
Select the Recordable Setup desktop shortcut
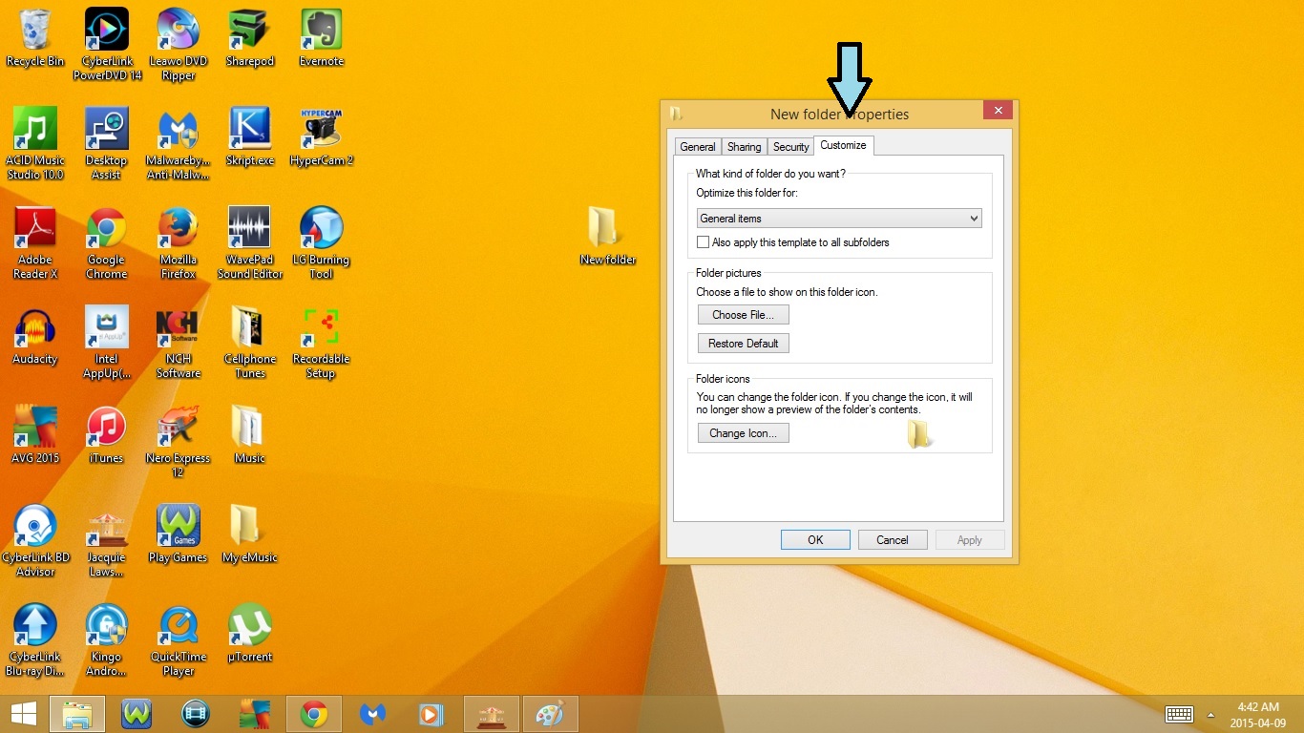pyautogui.click(x=322, y=342)
